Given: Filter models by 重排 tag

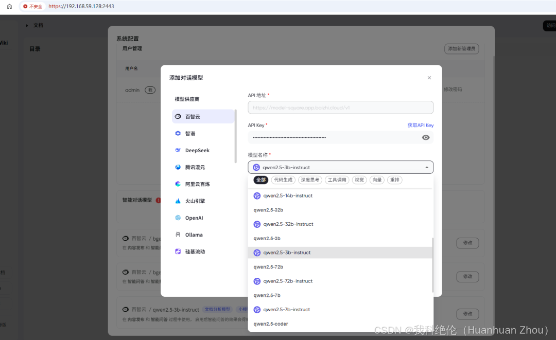Looking at the screenshot, I should 395,180.
